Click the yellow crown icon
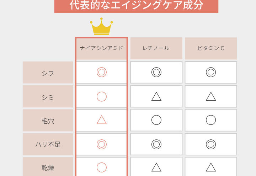Viewport: 256px width, 176px height. (x=102, y=27)
